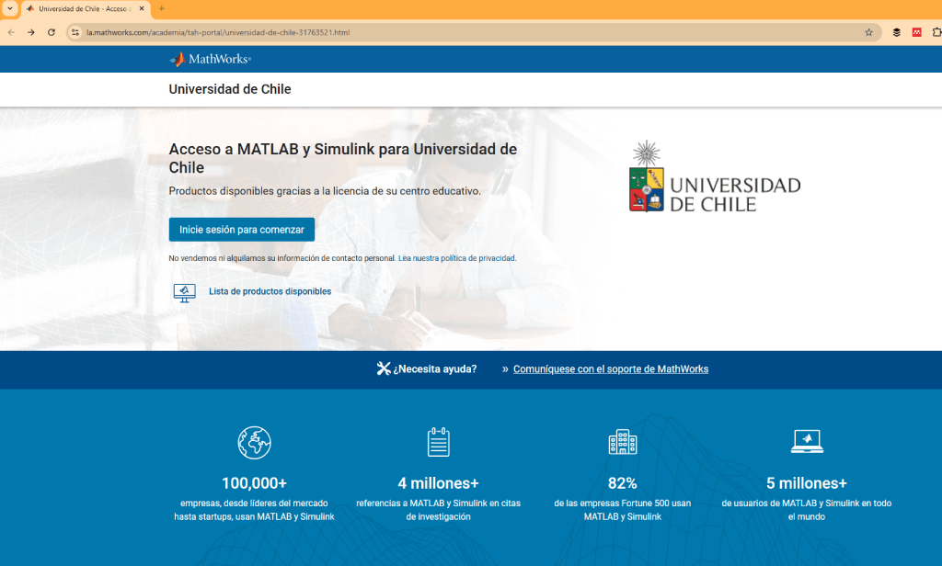Open Lista de productos disponibles link
942x566 pixels.
coord(270,291)
